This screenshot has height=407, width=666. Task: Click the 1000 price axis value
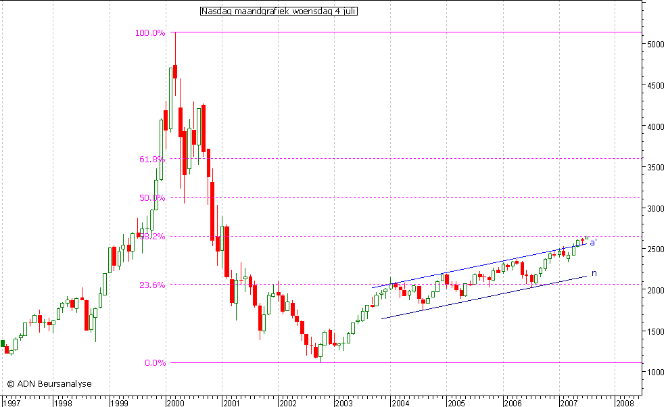pyautogui.click(x=655, y=372)
